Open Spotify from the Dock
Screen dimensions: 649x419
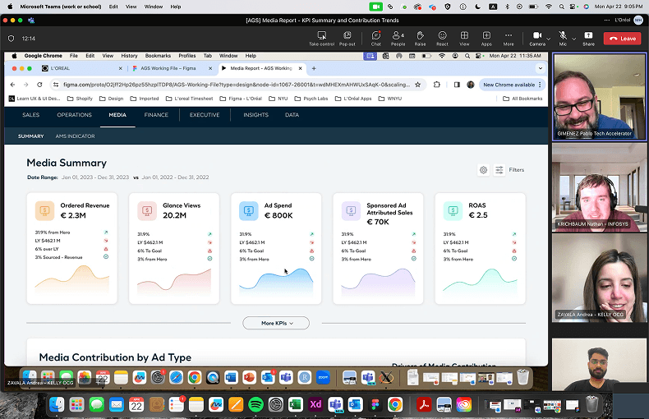click(255, 404)
